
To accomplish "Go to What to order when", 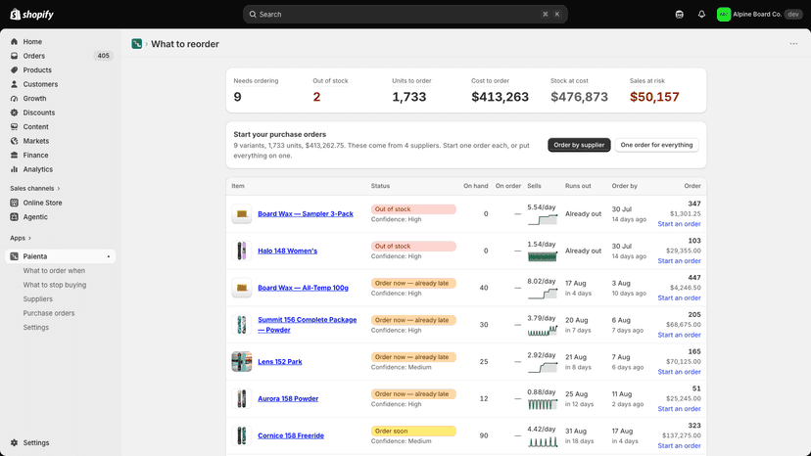I will (54, 270).
